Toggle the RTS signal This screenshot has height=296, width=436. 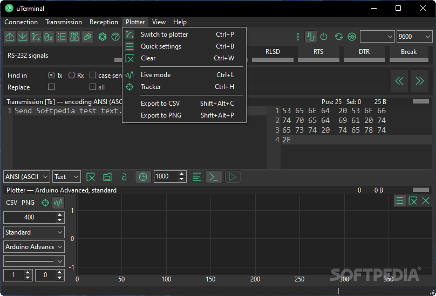click(x=318, y=54)
